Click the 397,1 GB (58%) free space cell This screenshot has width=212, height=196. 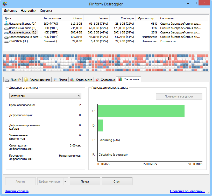pyautogui.click(x=124, y=32)
